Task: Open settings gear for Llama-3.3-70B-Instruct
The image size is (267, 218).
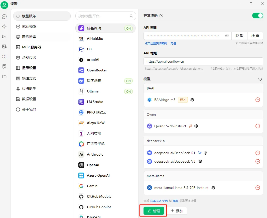Action: click(213, 188)
